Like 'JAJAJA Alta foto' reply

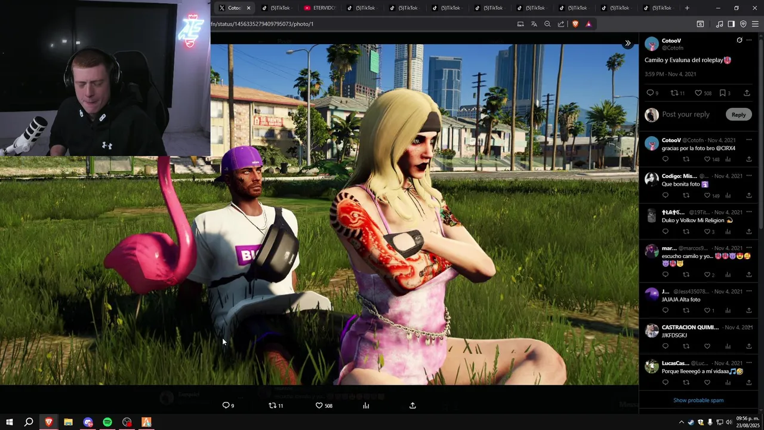[707, 311]
